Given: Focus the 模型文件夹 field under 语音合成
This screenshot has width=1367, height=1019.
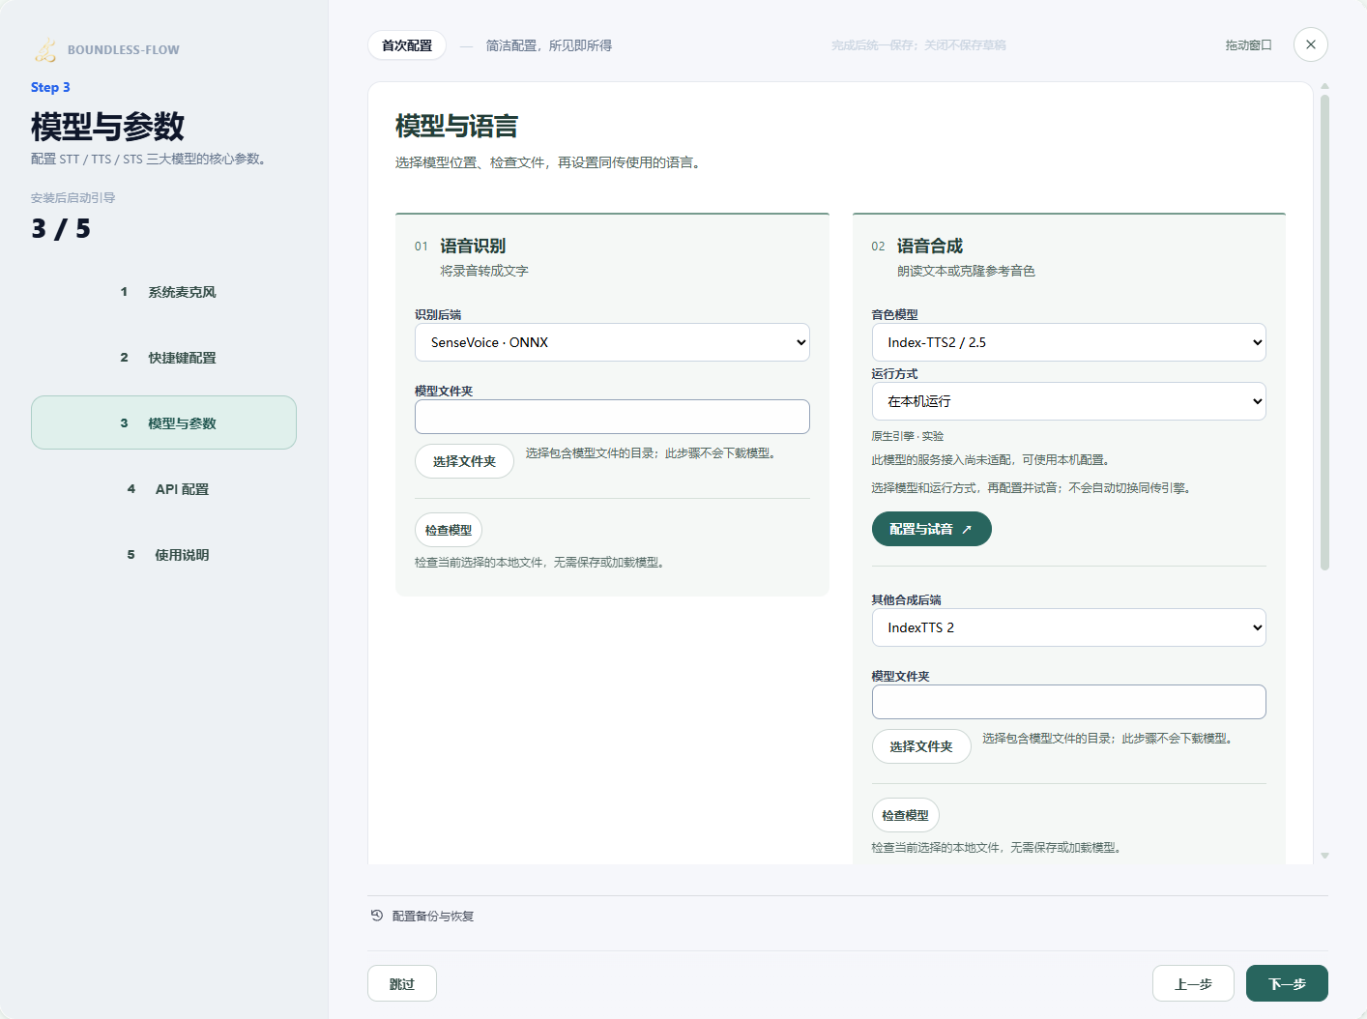Looking at the screenshot, I should (x=1068, y=702).
